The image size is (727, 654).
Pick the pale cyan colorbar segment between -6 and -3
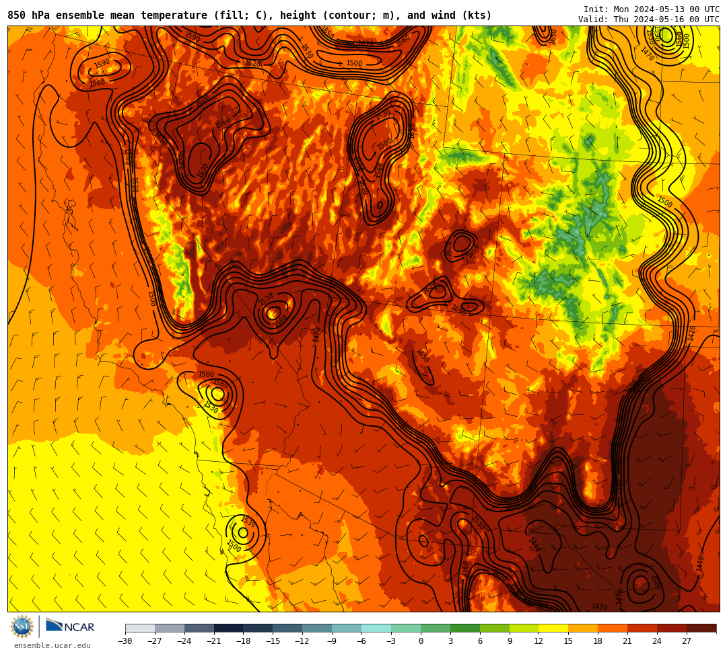pos(376,628)
